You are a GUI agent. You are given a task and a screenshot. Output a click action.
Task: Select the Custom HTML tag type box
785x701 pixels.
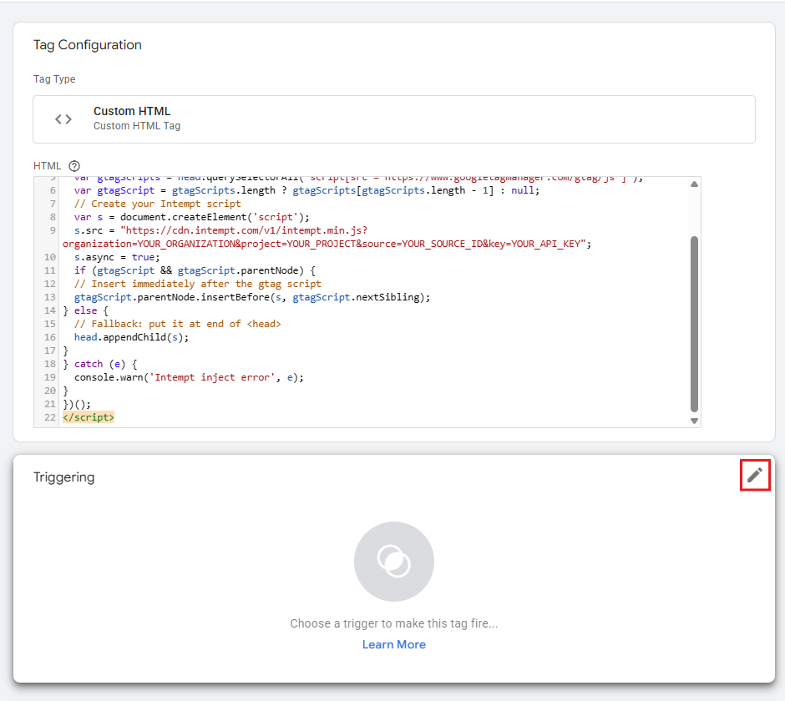(394, 119)
